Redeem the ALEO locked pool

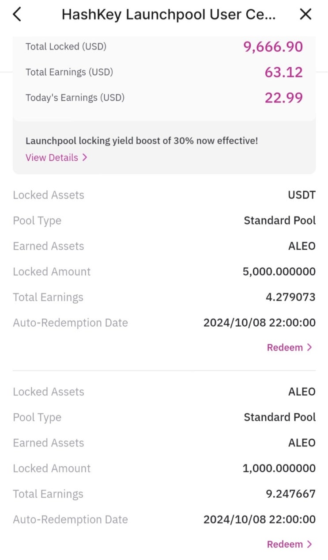285,544
